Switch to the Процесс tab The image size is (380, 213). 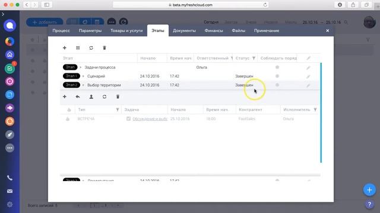coord(61,31)
